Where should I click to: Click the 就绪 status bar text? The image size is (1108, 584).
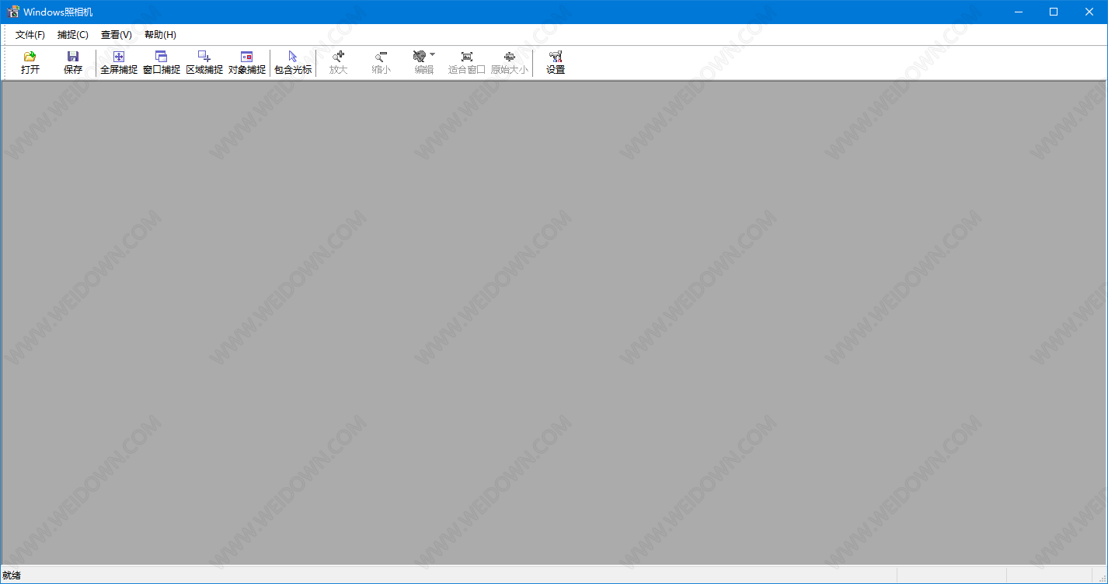click(12, 575)
